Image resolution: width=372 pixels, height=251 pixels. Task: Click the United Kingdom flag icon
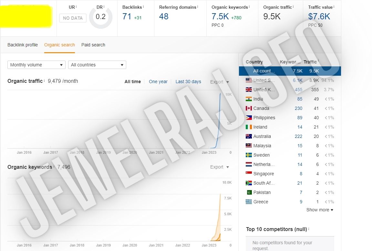(x=249, y=90)
